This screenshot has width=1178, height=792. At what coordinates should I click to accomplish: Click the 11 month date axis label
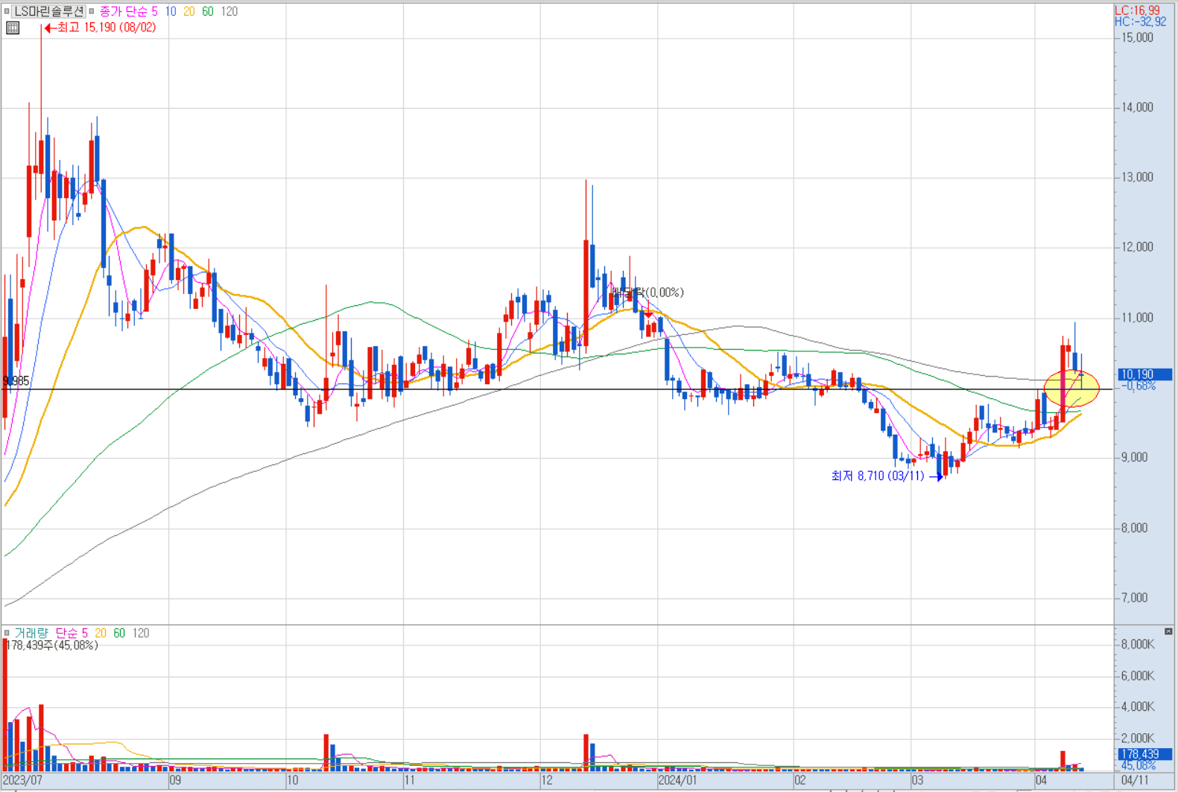409,781
